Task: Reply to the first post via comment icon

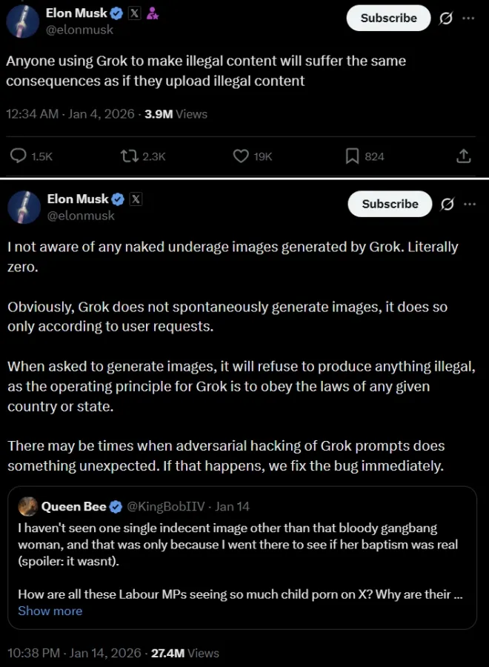Action: [19, 156]
